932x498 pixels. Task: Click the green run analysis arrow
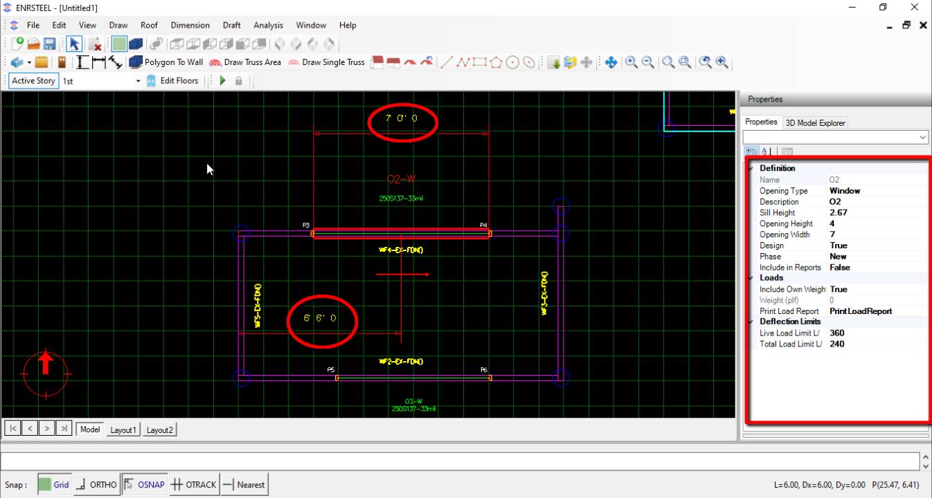223,81
